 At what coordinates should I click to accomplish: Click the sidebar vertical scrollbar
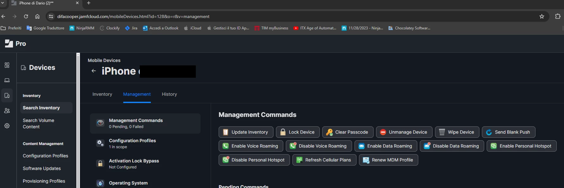(x=78, y=120)
